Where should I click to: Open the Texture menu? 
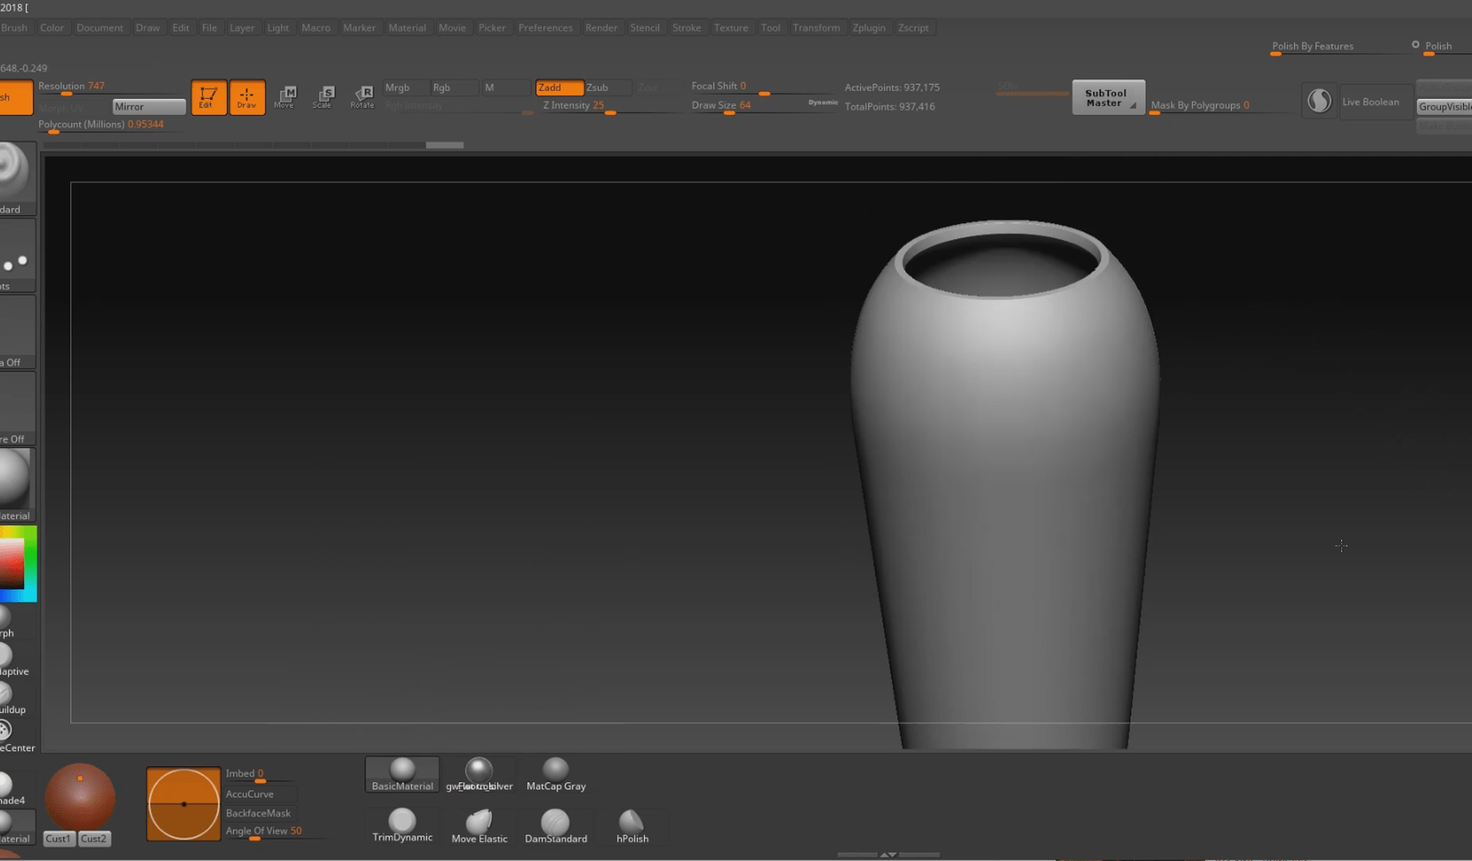730,27
